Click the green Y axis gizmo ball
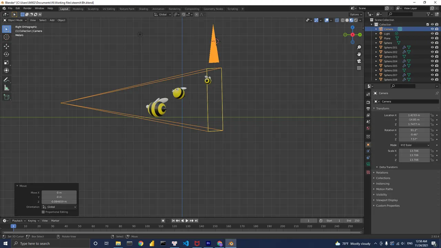The width and height of the screenshot is (441, 248). (360, 34)
